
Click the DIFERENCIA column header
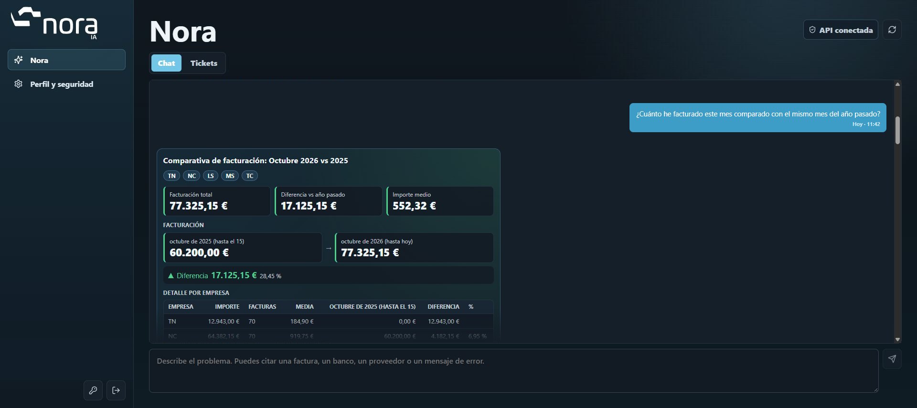click(x=443, y=307)
